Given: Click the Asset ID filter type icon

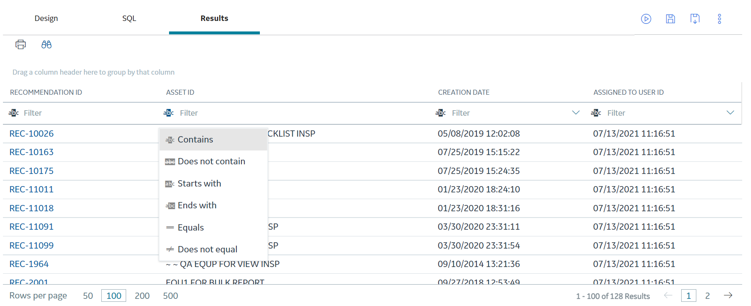Looking at the screenshot, I should [x=169, y=113].
